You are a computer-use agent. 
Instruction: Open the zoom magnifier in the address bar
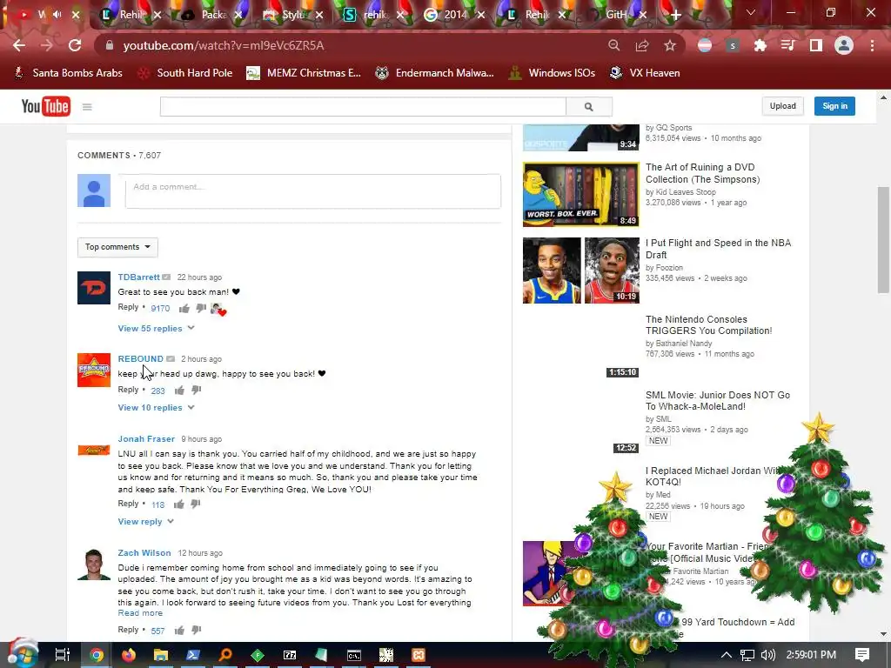coord(614,45)
